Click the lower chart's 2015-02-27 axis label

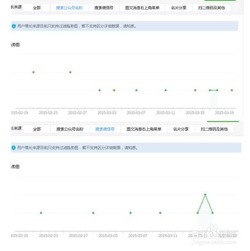tap(78, 236)
